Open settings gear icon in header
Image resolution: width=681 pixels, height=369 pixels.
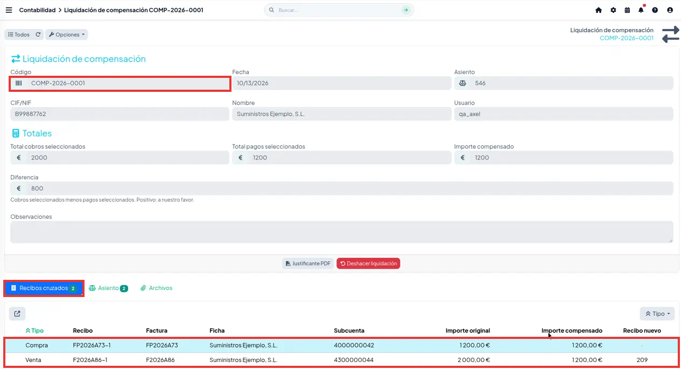pyautogui.click(x=613, y=10)
